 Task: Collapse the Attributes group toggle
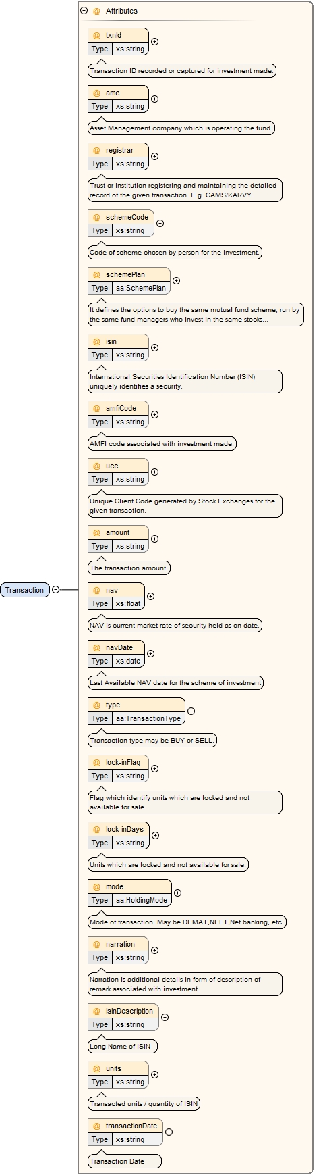click(x=84, y=11)
